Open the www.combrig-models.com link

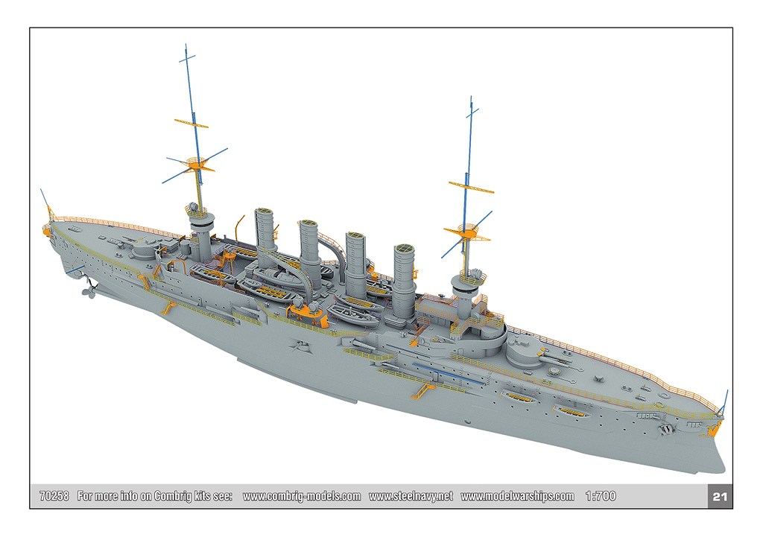302,497
